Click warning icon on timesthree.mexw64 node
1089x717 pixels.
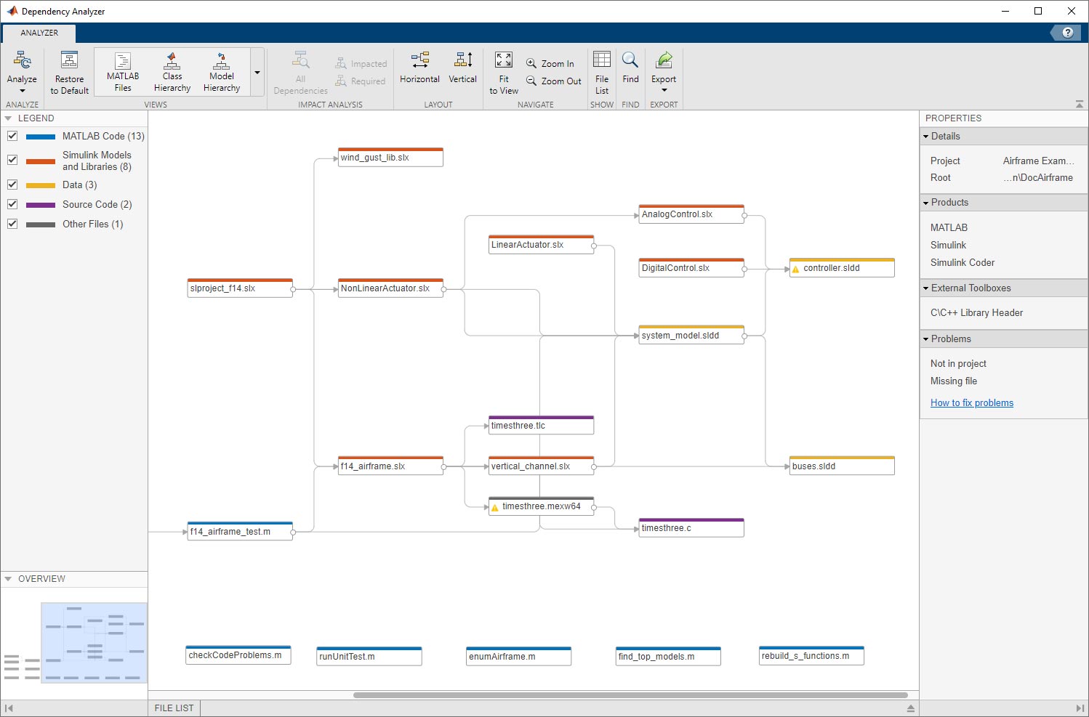[495, 507]
